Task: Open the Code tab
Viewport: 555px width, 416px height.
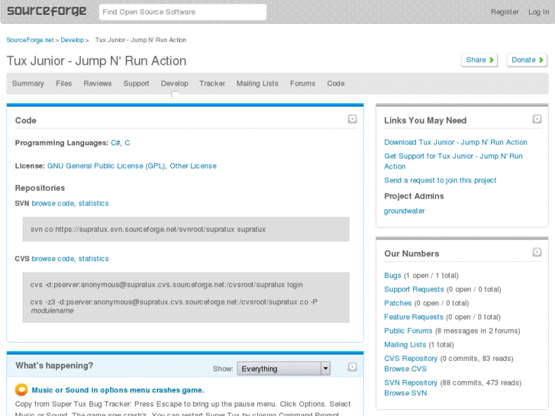Action: [336, 83]
